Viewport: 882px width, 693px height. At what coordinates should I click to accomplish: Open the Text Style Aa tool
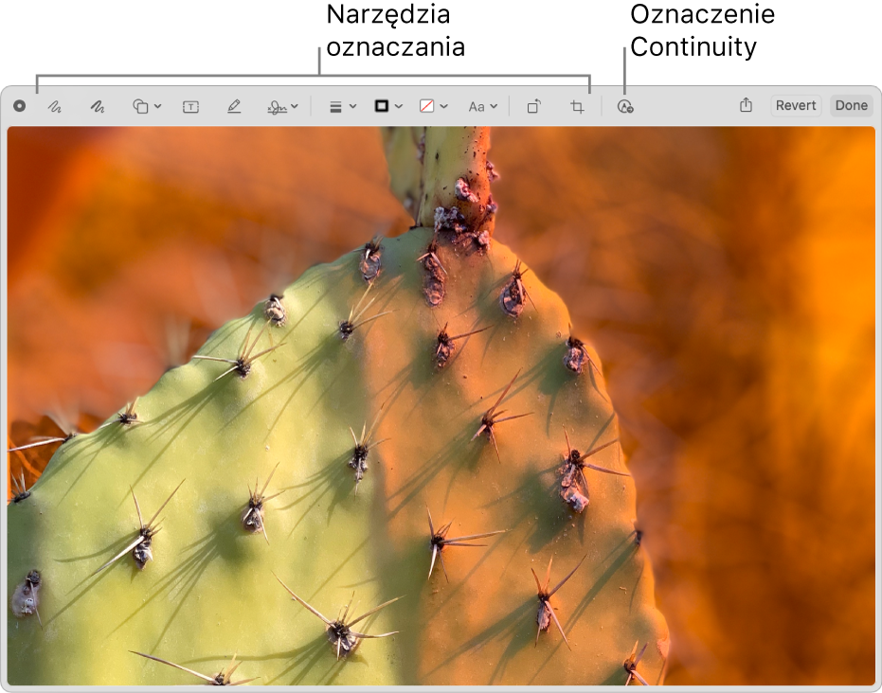[477, 107]
